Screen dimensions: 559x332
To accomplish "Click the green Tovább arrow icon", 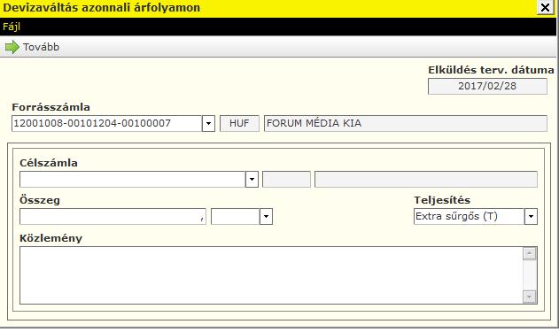I will point(12,47).
